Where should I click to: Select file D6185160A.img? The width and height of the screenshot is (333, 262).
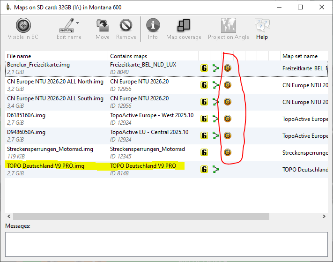pos(26,115)
